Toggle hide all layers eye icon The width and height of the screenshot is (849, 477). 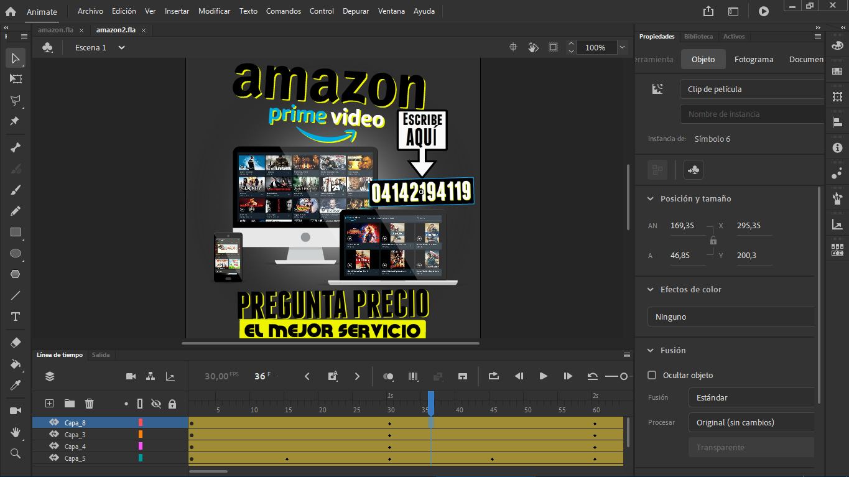156,404
